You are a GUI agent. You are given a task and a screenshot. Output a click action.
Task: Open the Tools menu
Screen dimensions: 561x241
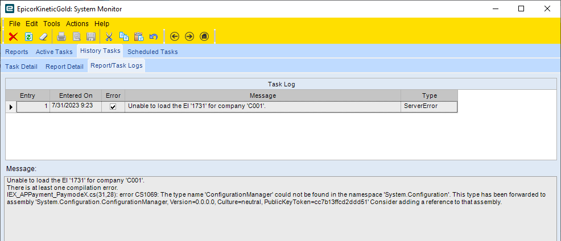[52, 24]
